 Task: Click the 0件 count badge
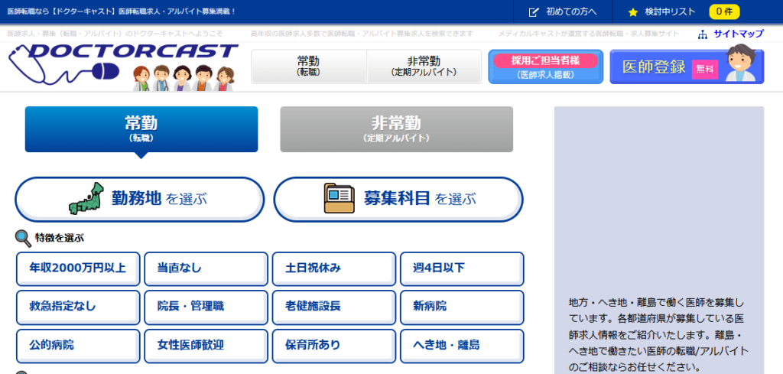tap(724, 12)
